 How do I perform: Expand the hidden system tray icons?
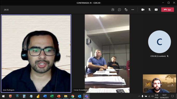(x=139, y=96)
